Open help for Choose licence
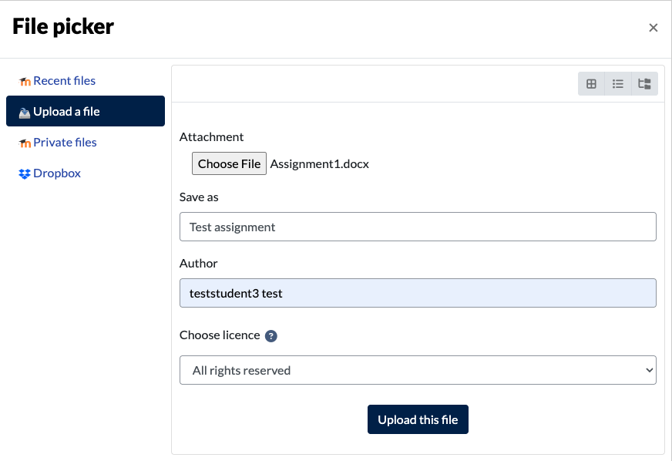 point(270,336)
